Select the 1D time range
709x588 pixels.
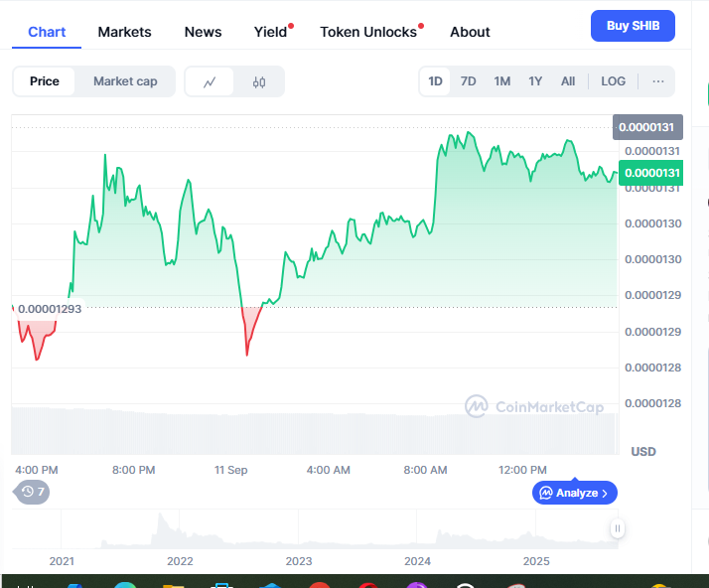(435, 81)
